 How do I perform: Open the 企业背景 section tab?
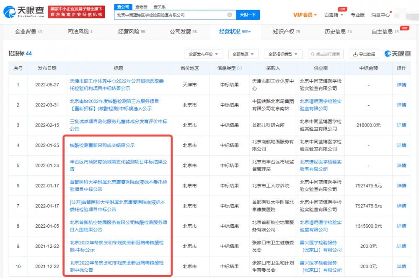pyautogui.click(x=28, y=31)
